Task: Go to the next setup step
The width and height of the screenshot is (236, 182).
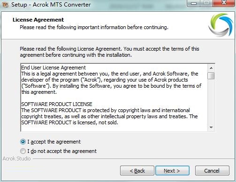Action: point(172,171)
